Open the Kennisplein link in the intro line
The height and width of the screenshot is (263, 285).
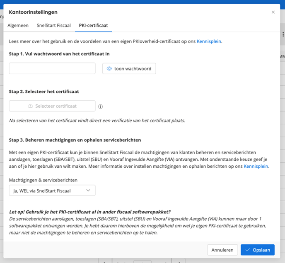209,41
